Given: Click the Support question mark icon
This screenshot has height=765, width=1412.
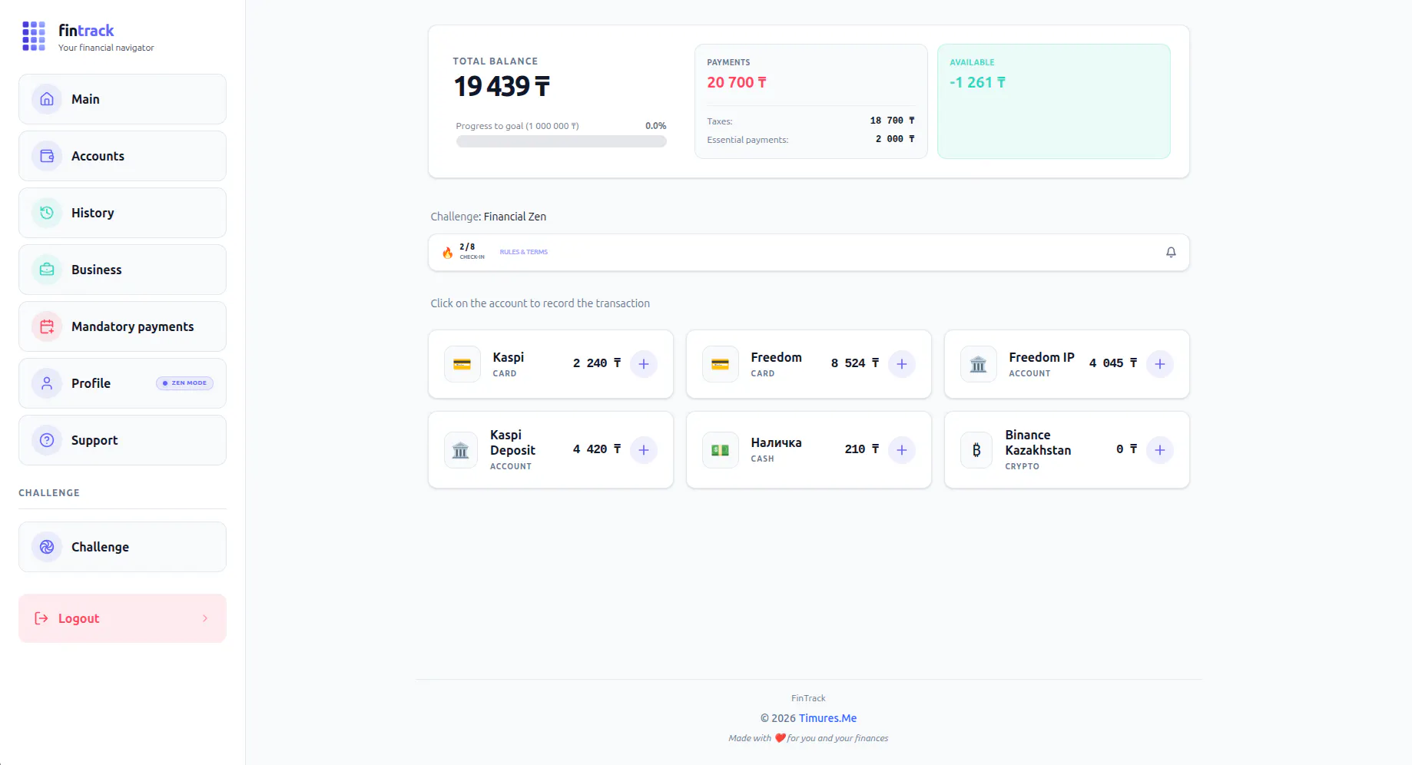Looking at the screenshot, I should tap(47, 440).
